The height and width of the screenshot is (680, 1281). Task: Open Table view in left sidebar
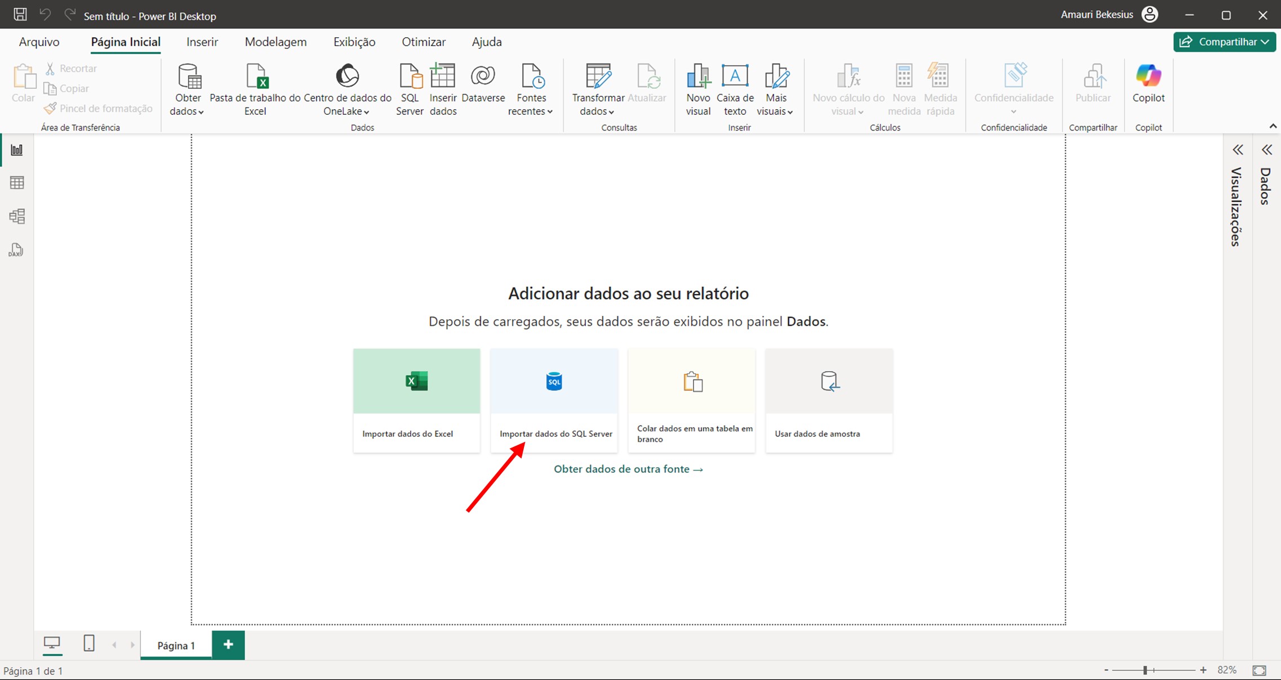(17, 182)
